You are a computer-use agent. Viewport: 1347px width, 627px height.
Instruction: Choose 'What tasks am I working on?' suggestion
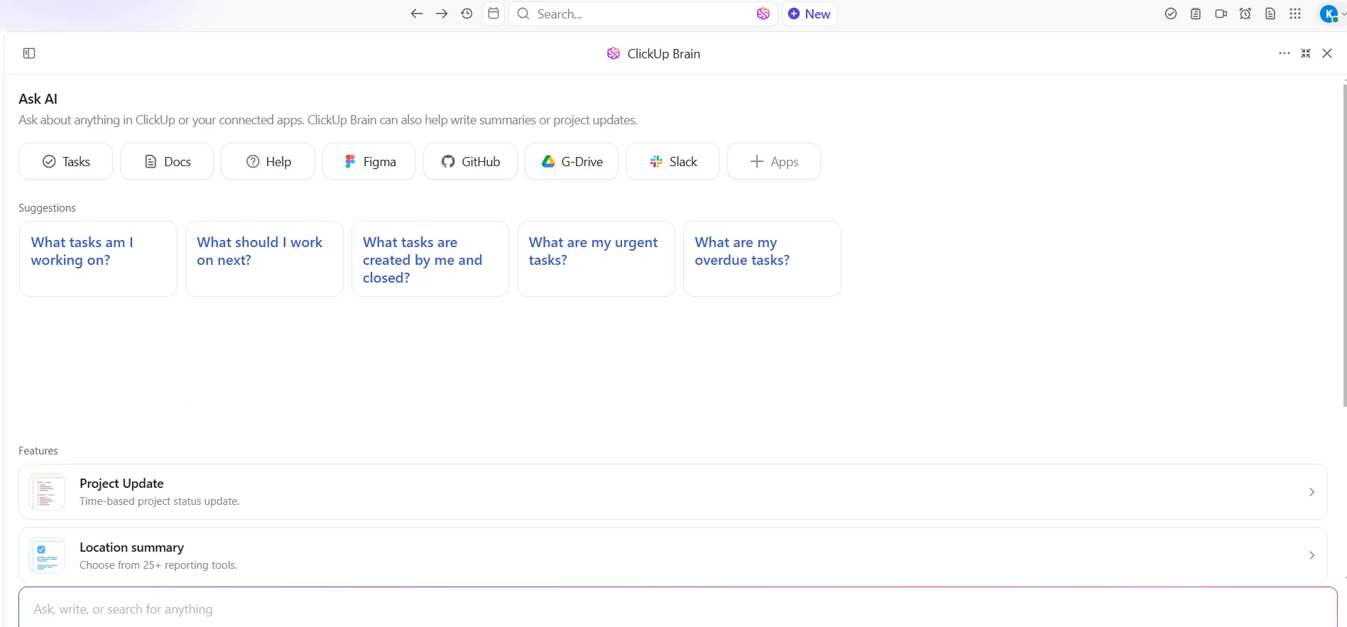[x=98, y=258]
